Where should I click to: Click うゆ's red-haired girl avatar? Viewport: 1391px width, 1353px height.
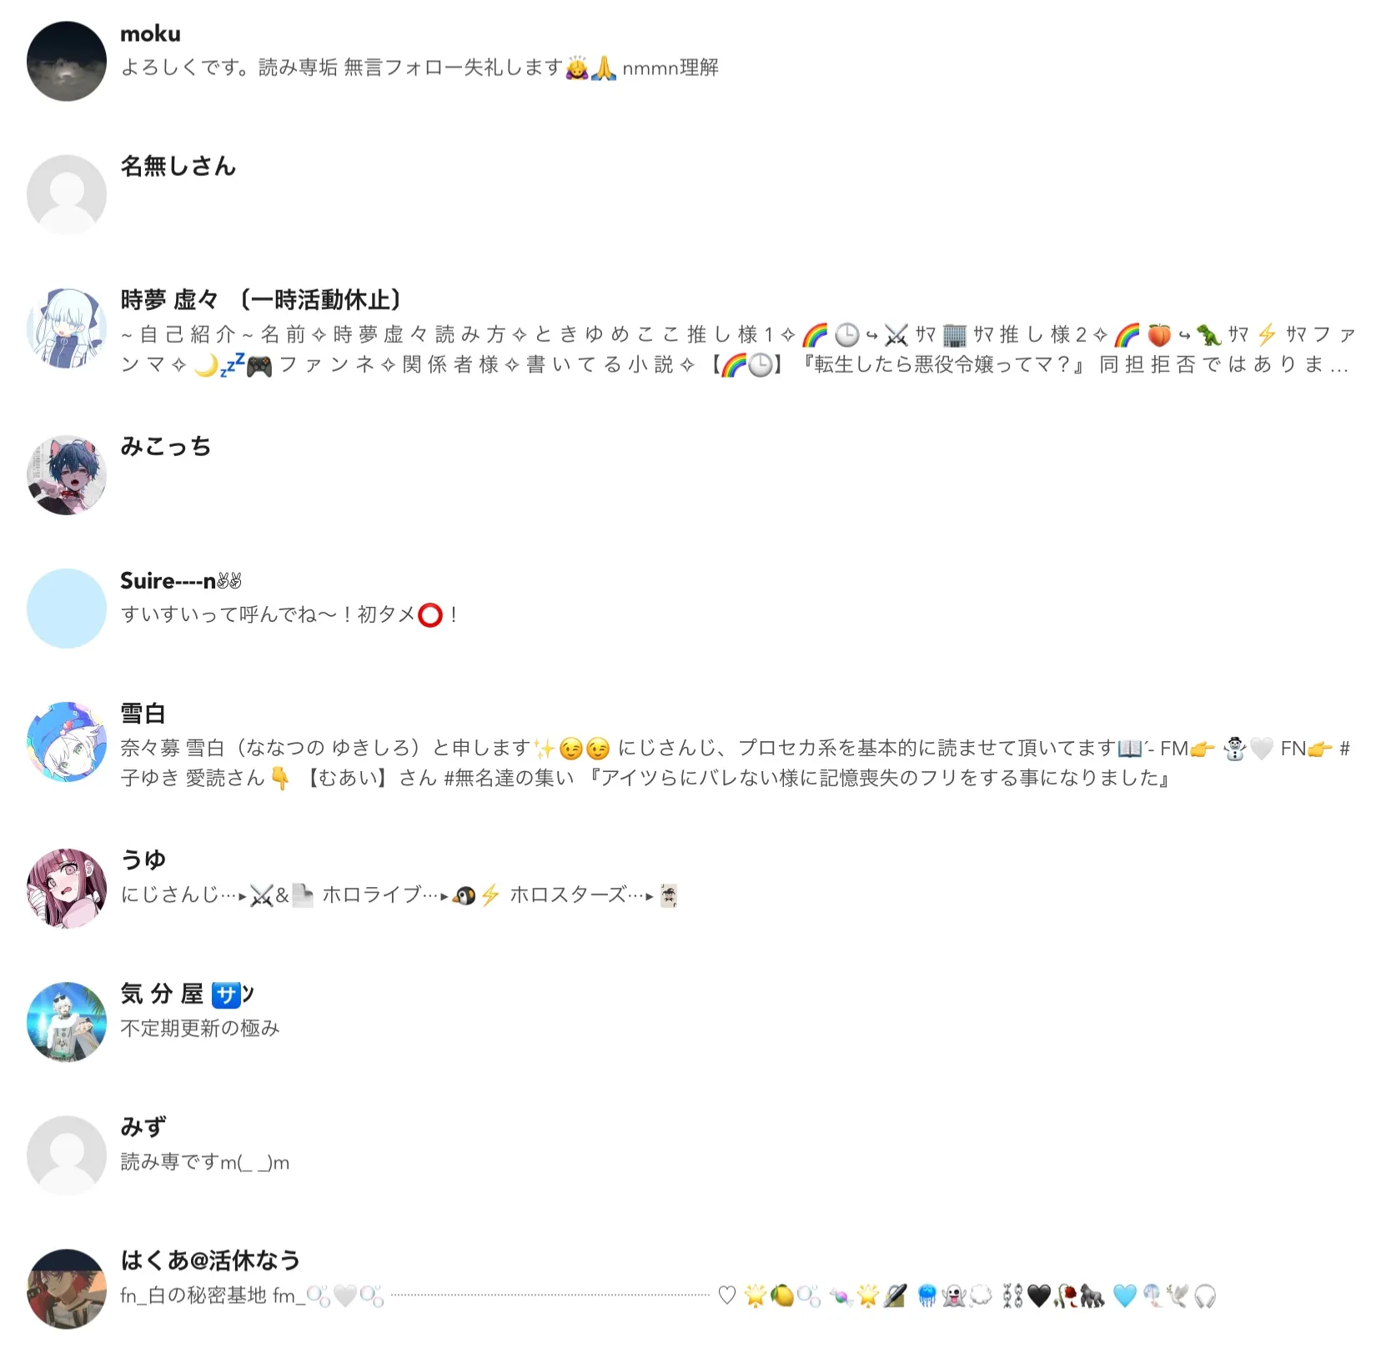tap(67, 889)
